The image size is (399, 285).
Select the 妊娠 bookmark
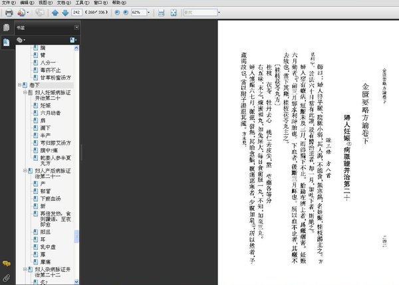(45, 105)
